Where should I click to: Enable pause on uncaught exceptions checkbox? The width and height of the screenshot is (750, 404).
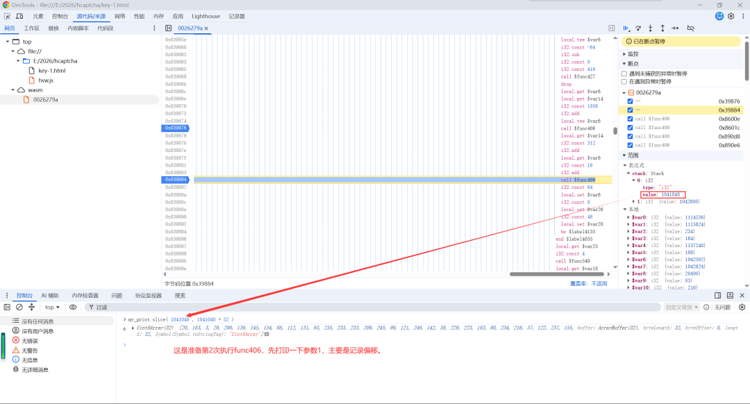pos(624,74)
